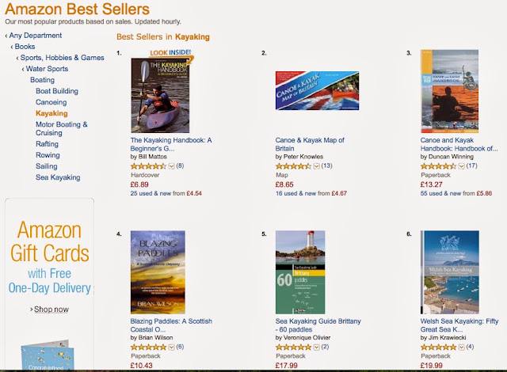Screen dimensions: 507x372
Task: Click star rating of Canoe and Kayak Handbook
Action: pos(438,166)
